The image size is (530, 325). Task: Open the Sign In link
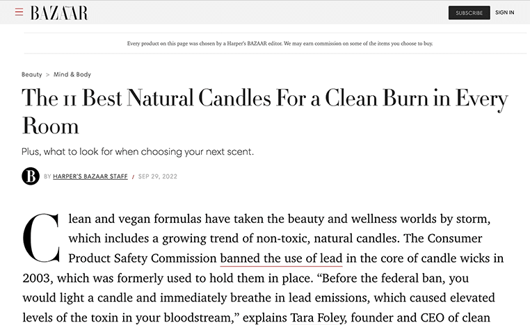(505, 12)
